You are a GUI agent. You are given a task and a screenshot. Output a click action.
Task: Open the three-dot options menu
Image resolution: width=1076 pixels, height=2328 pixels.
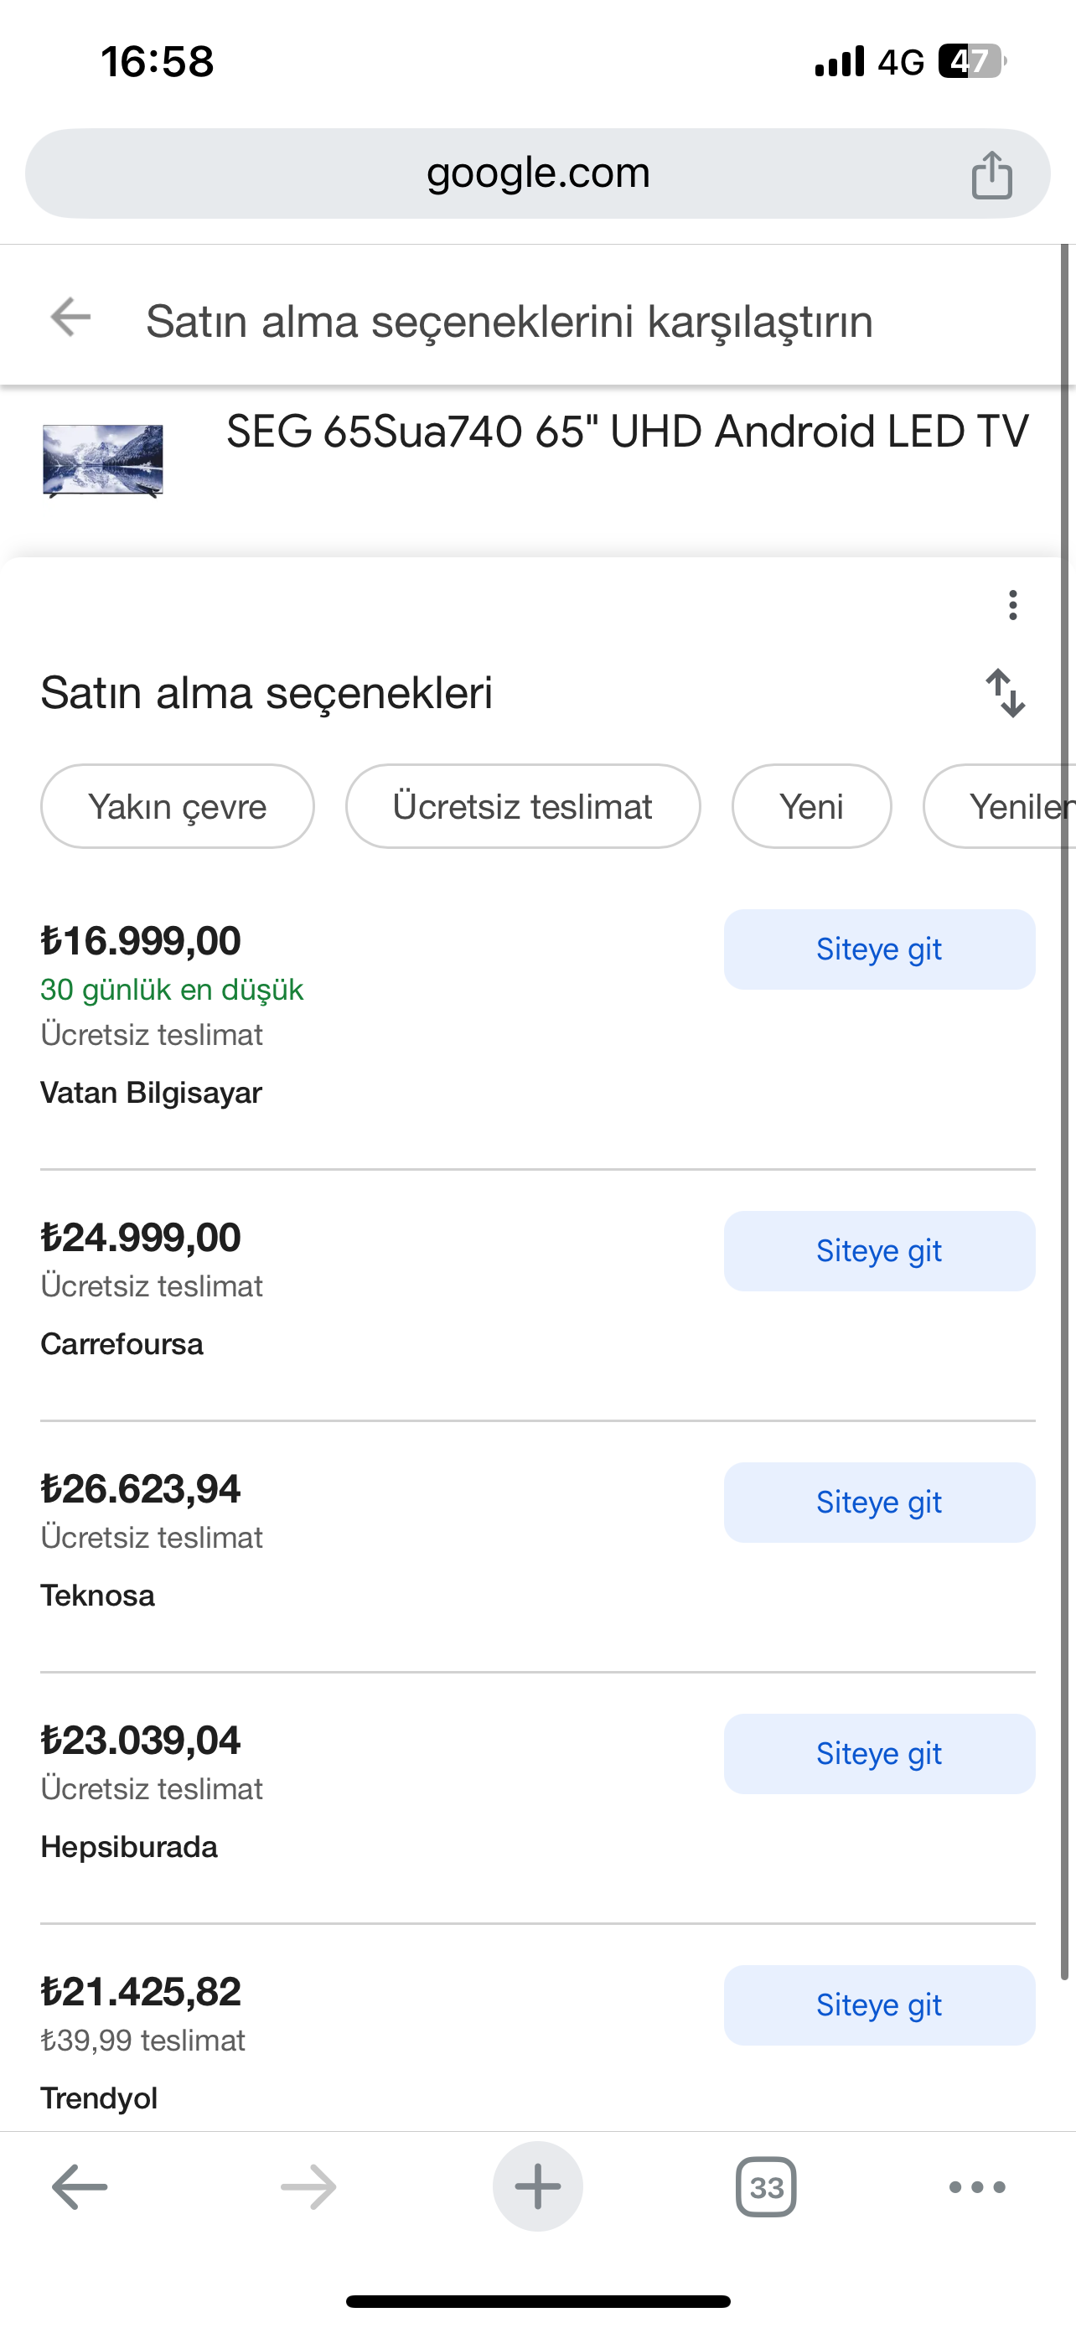[x=1013, y=604]
